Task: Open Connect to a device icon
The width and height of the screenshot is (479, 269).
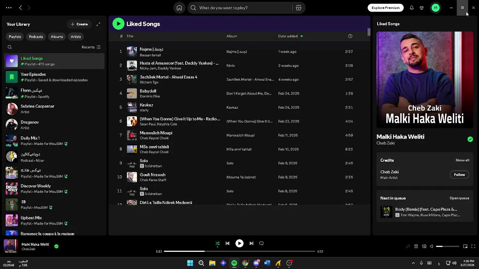Action: point(424,247)
